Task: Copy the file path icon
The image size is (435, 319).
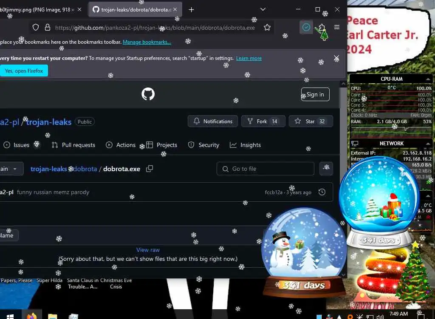Action: click(150, 169)
